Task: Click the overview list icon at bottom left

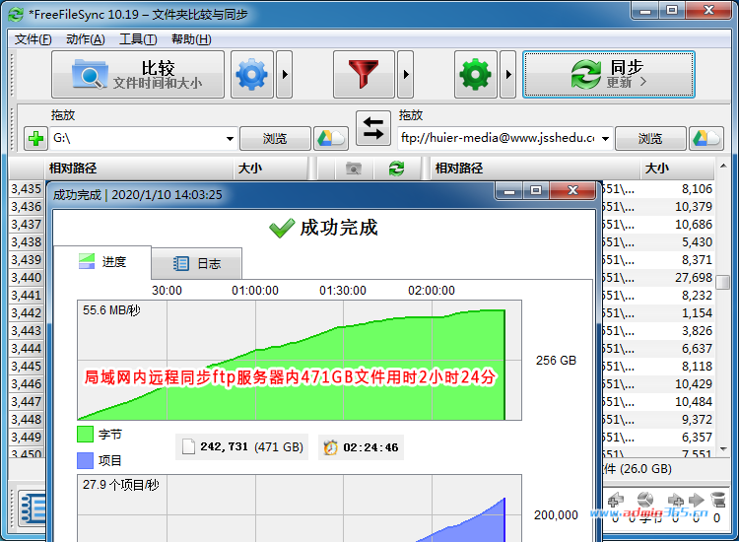Action: [33, 508]
